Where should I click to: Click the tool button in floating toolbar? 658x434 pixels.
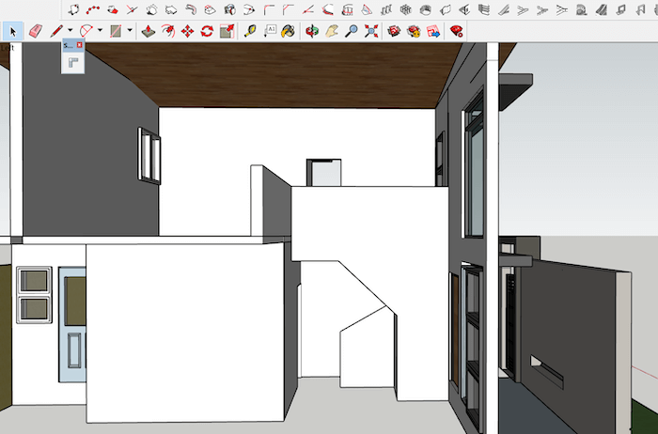click(73, 62)
